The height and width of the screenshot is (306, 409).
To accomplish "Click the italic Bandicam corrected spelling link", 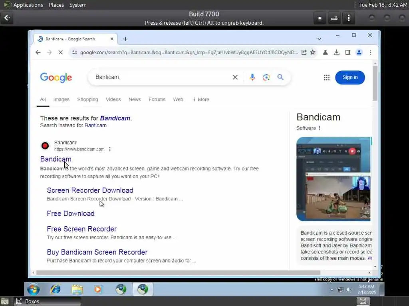I will click(115, 118).
